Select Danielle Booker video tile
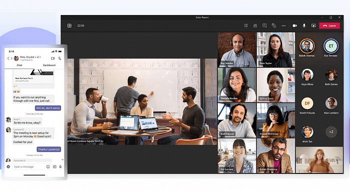This screenshot has width=350, height=191. click(x=237, y=85)
